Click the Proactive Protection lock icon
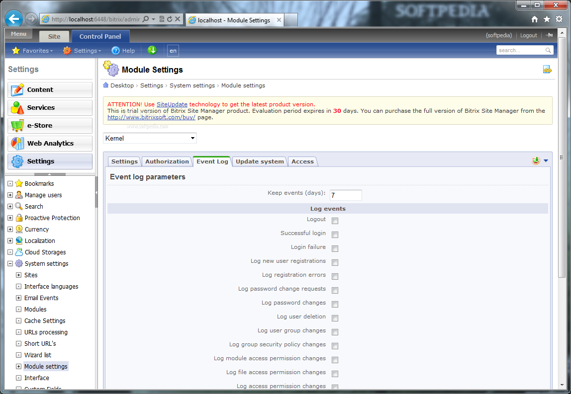The width and height of the screenshot is (571, 394). coord(19,218)
